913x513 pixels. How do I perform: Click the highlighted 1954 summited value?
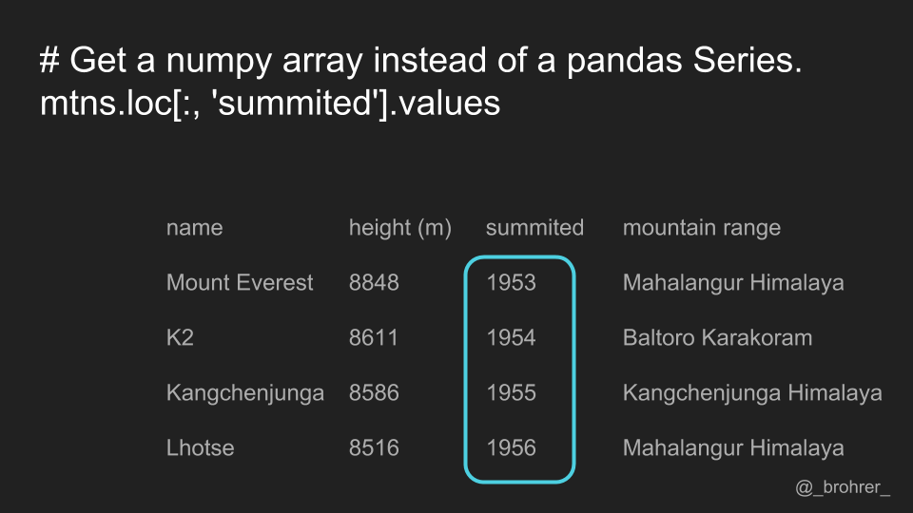point(512,337)
